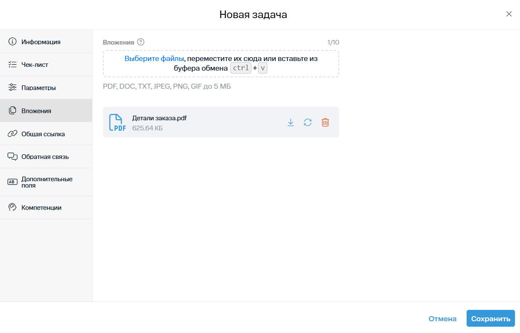The image size is (520, 333).
Task: Click the Компетенции head icon
Action: pos(13,207)
